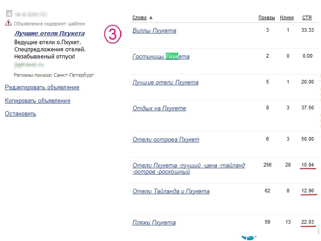Stop the ad with Остановить link
The image size is (321, 241).
[21, 114]
